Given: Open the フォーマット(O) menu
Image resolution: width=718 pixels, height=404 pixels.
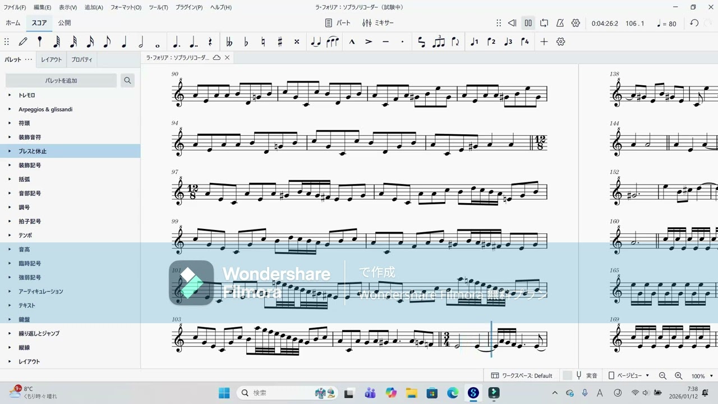Looking at the screenshot, I should point(126,7).
